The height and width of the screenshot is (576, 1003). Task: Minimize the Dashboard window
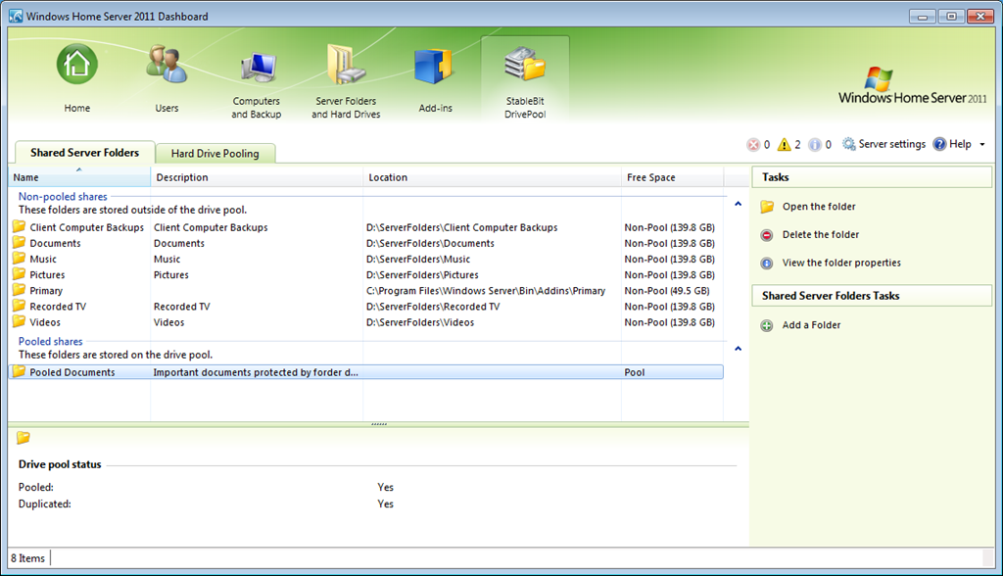pyautogui.click(x=923, y=17)
